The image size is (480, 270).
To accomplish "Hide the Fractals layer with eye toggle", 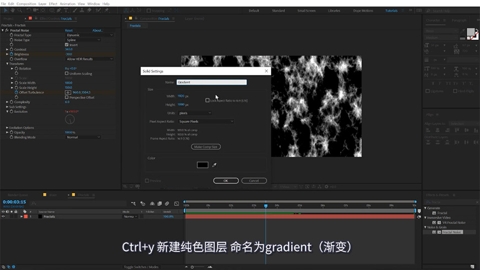I will click(3, 217).
